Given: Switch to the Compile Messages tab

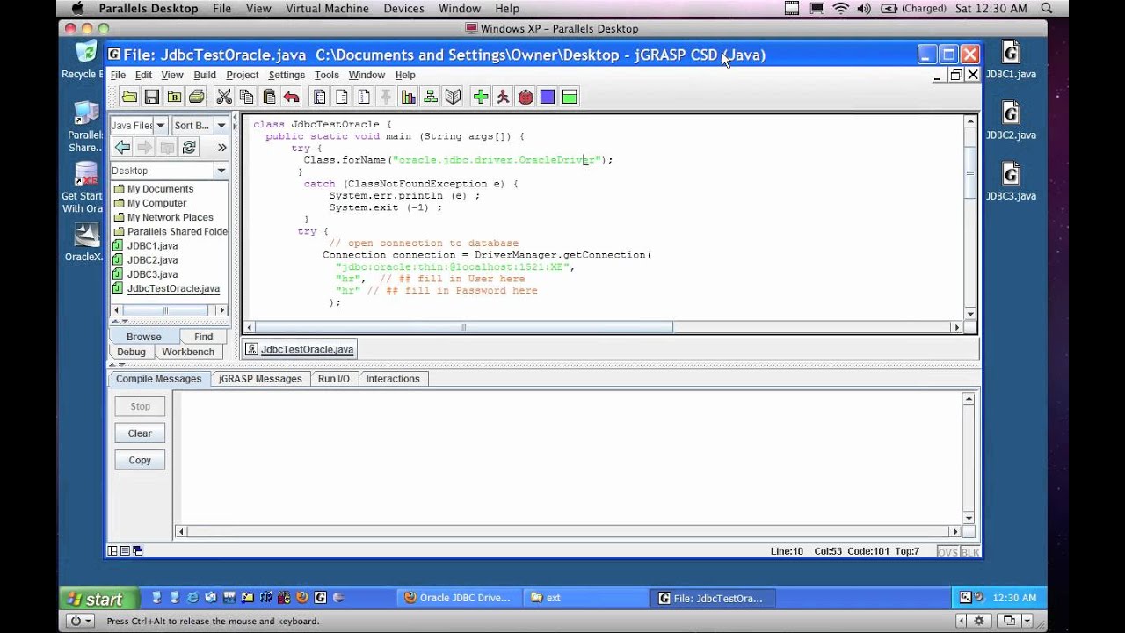Looking at the screenshot, I should click(x=158, y=379).
